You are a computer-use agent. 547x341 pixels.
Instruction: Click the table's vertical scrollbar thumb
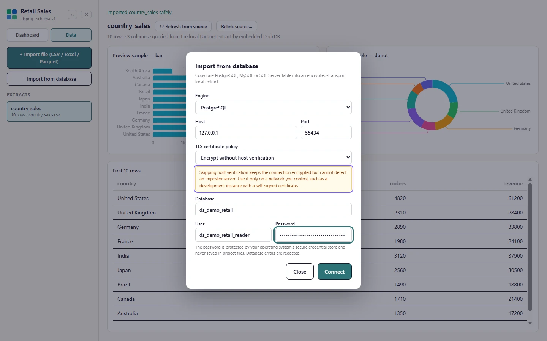coord(530,247)
